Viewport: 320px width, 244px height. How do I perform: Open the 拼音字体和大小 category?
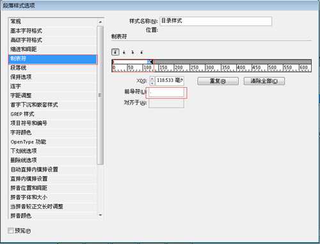[52, 197]
